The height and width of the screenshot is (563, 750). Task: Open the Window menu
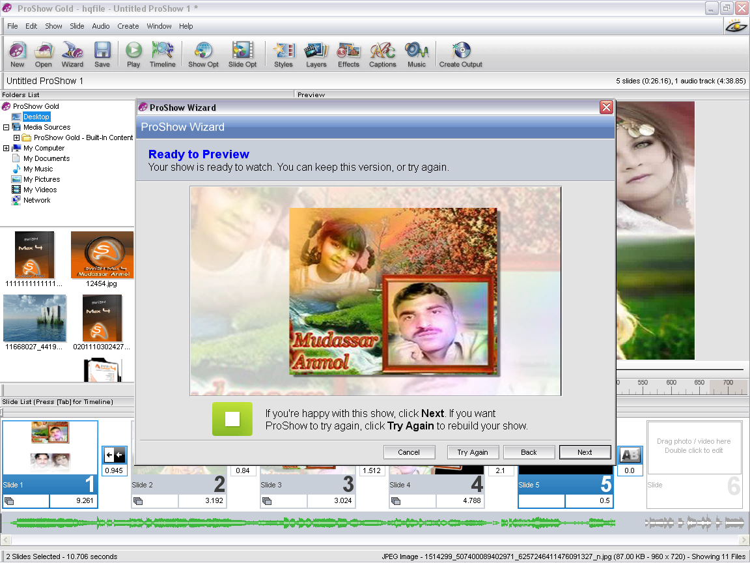point(159,26)
